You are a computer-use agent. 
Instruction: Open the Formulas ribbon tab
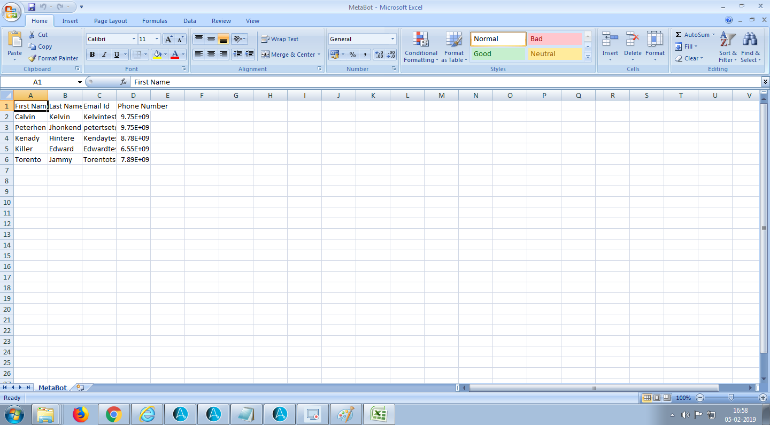point(155,21)
